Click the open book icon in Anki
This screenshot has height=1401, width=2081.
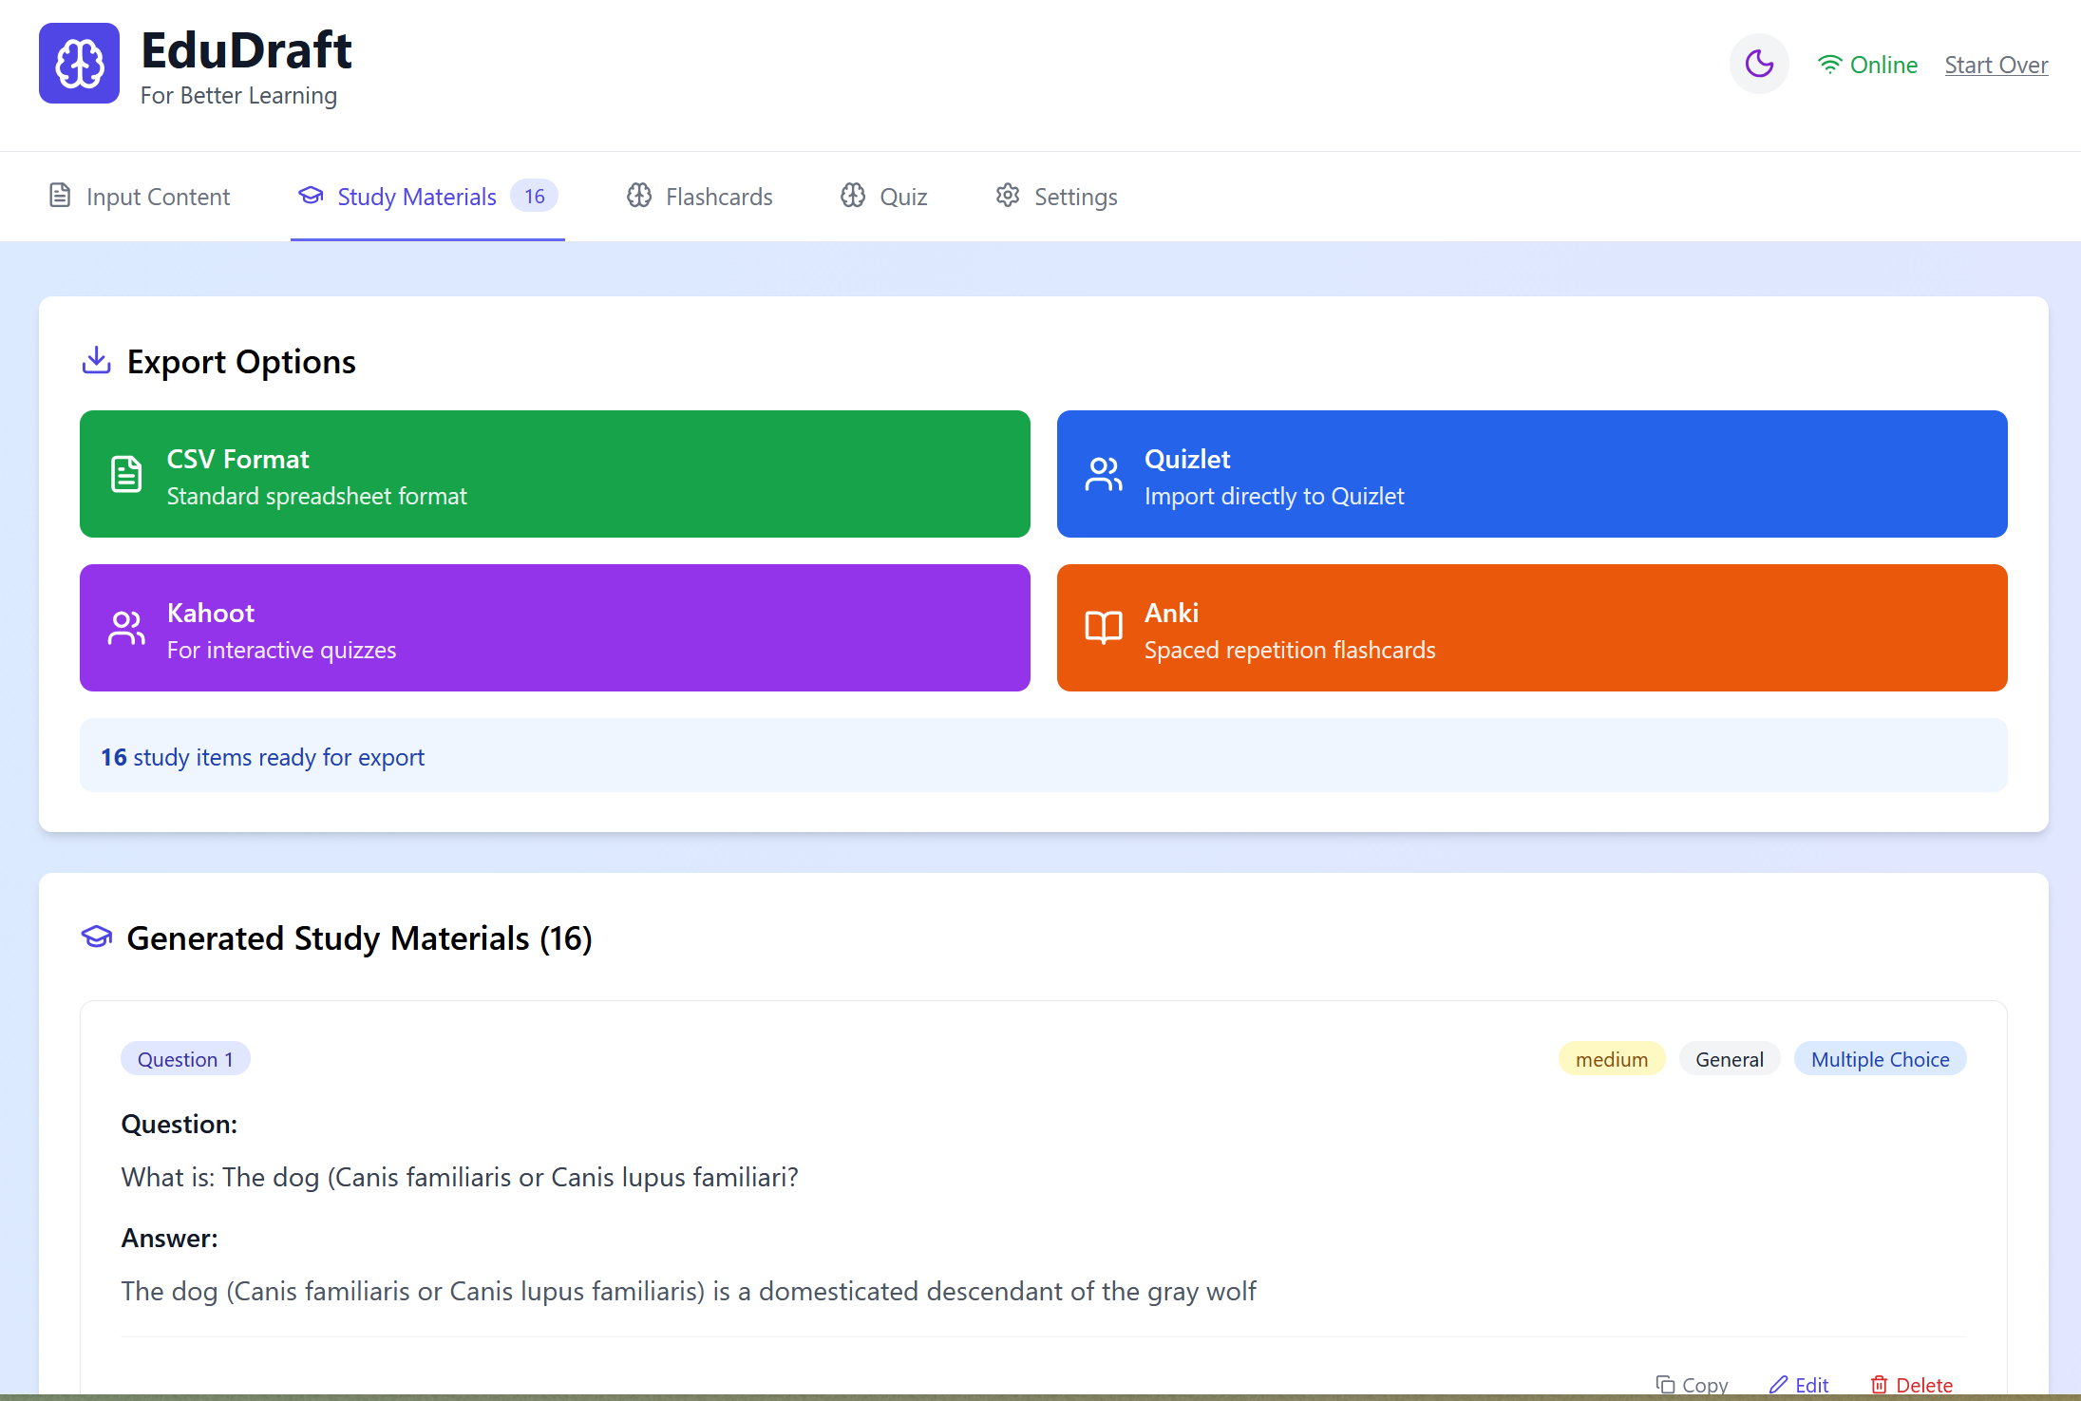(x=1103, y=628)
